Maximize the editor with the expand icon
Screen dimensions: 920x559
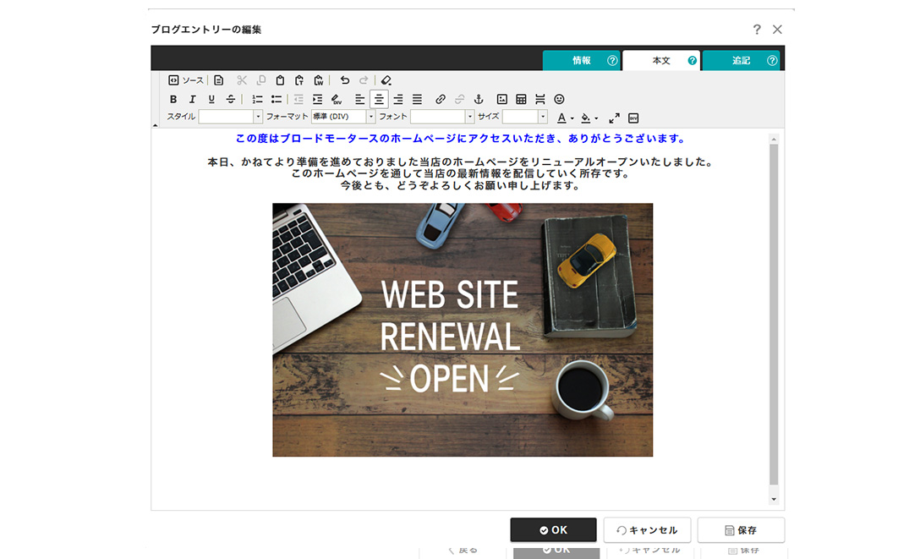tap(615, 118)
